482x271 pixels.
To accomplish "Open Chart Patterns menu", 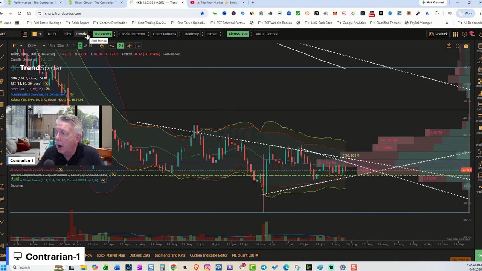I will [165, 34].
